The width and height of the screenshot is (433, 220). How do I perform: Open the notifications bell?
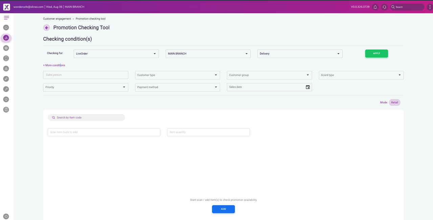pyautogui.click(x=375, y=7)
